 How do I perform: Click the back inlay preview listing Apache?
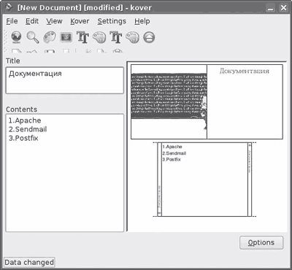click(x=204, y=180)
